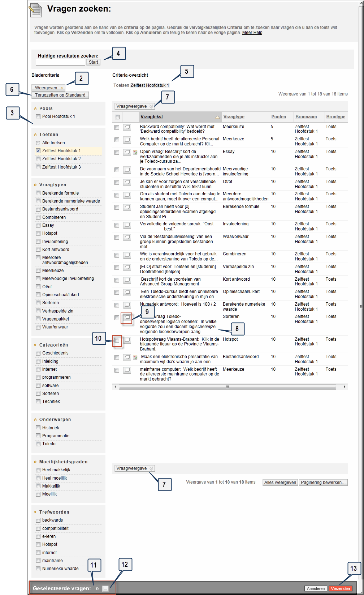
Task: Sort table by 'Bronnaam' column
Action: click(306, 117)
